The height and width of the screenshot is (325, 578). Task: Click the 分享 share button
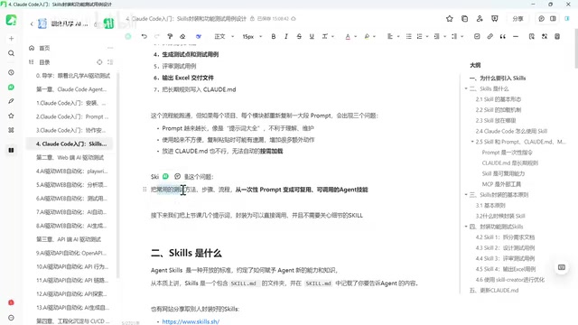(x=517, y=19)
